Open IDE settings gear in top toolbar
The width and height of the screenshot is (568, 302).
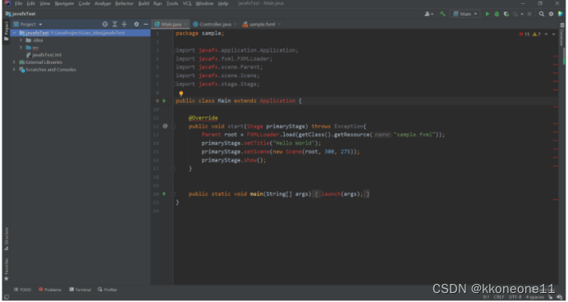tap(551, 14)
